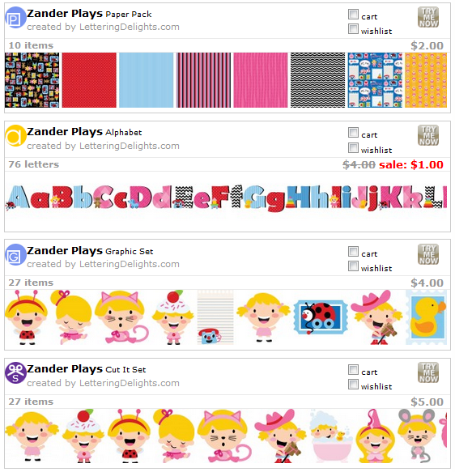Check wishlist box for Alphabet
The height and width of the screenshot is (472, 455).
[353, 148]
